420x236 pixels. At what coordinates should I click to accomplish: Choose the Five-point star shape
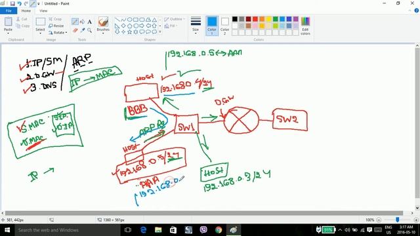[130, 32]
